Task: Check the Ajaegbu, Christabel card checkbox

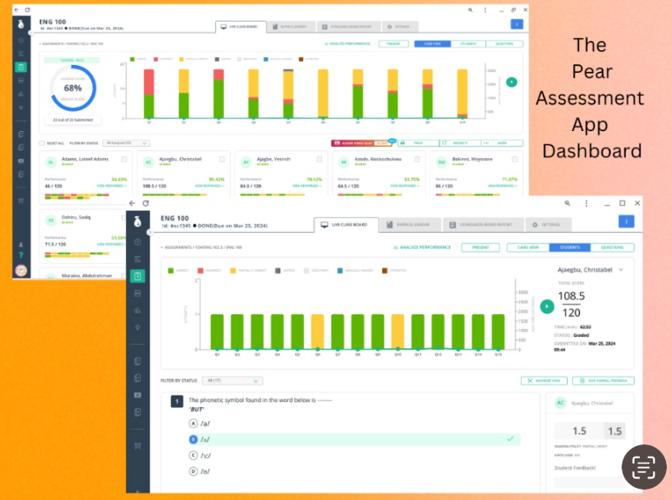Action: pos(221,159)
